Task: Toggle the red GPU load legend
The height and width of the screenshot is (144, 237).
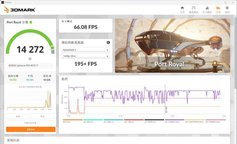Action: point(134,121)
